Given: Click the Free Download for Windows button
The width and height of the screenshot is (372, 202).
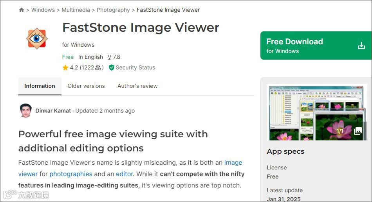Looking at the screenshot, I should pyautogui.click(x=316, y=45).
